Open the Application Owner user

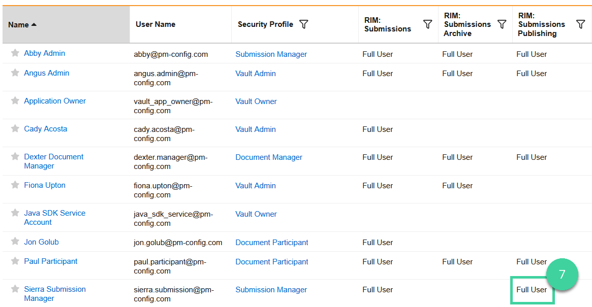(x=55, y=100)
